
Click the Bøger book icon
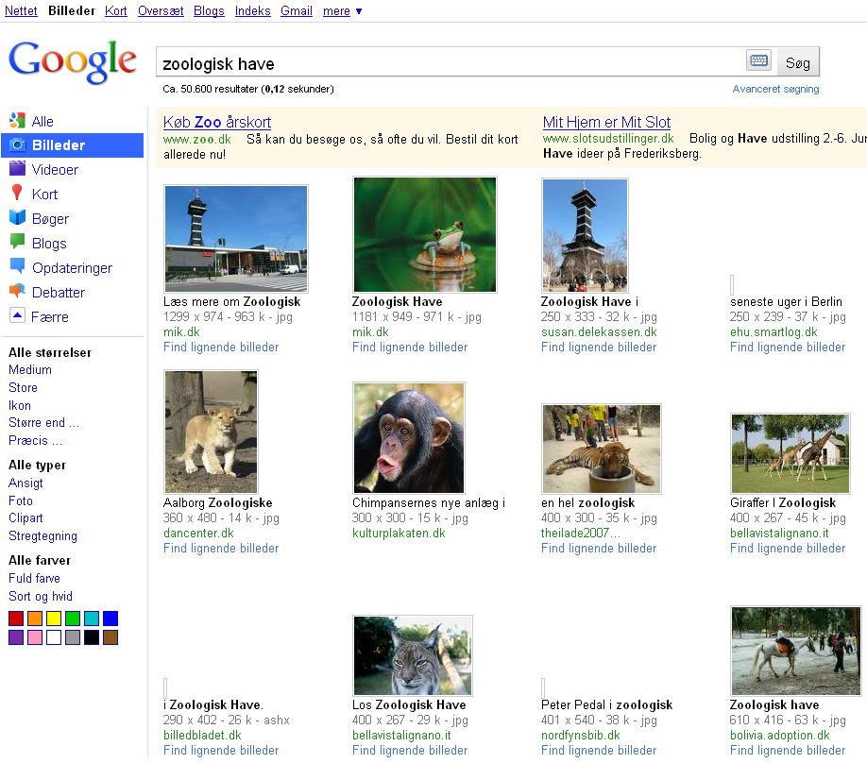point(17,217)
